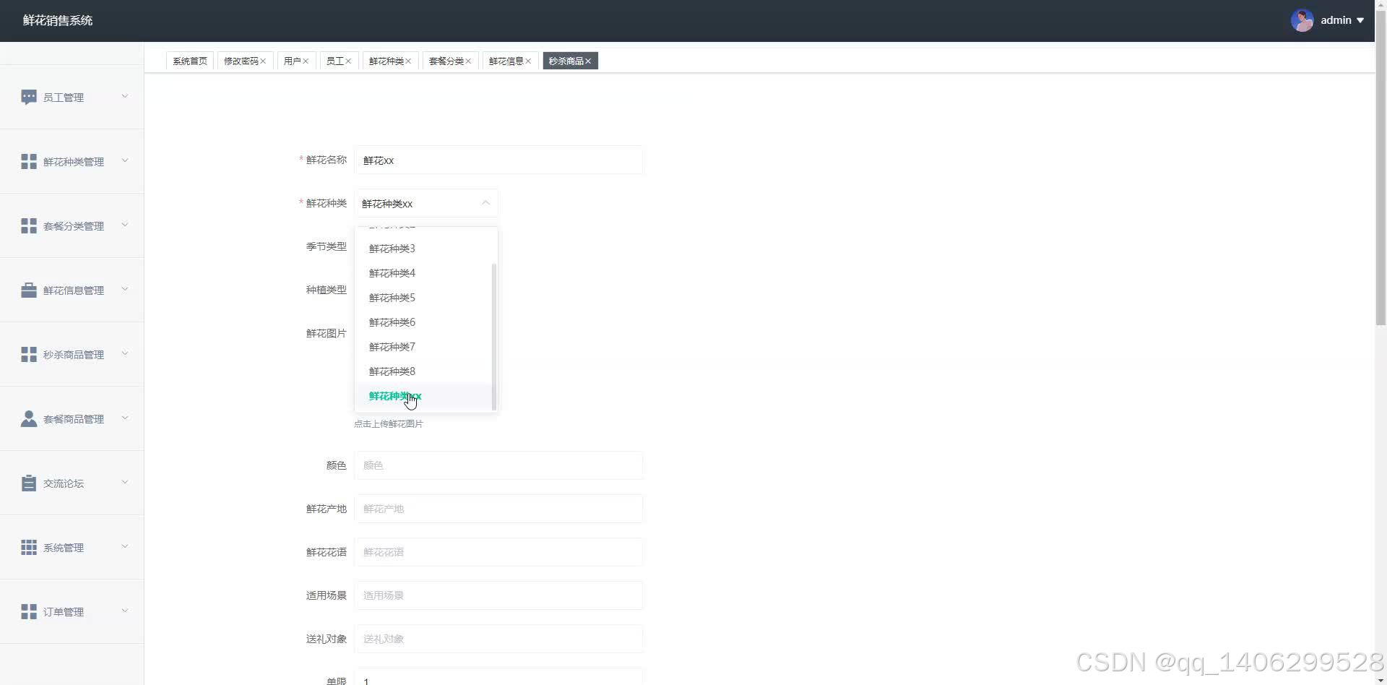
Task: Close the 用户 tab
Action: pos(306,61)
